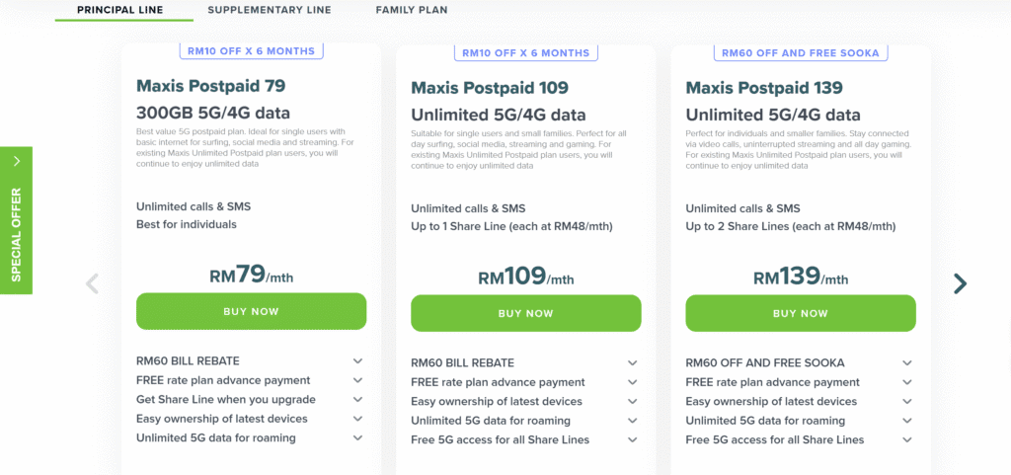Expand Unlimited 5G roaming in Postpaid 139
The image size is (1011, 475).
(x=906, y=421)
